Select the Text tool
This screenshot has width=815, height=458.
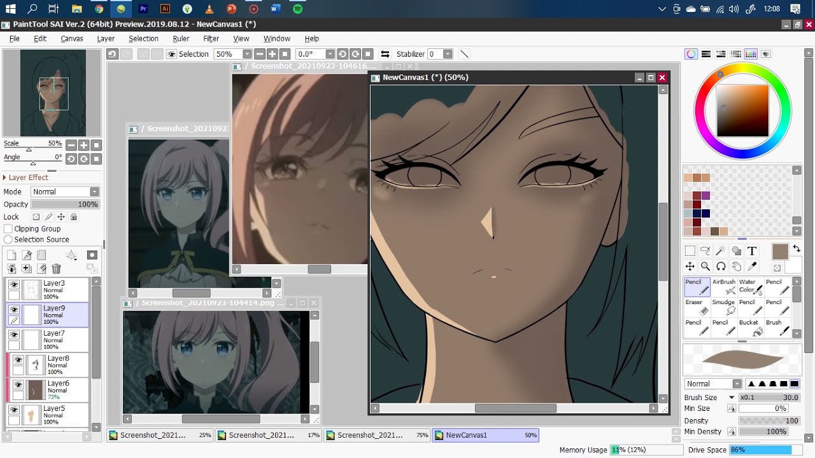click(x=752, y=251)
